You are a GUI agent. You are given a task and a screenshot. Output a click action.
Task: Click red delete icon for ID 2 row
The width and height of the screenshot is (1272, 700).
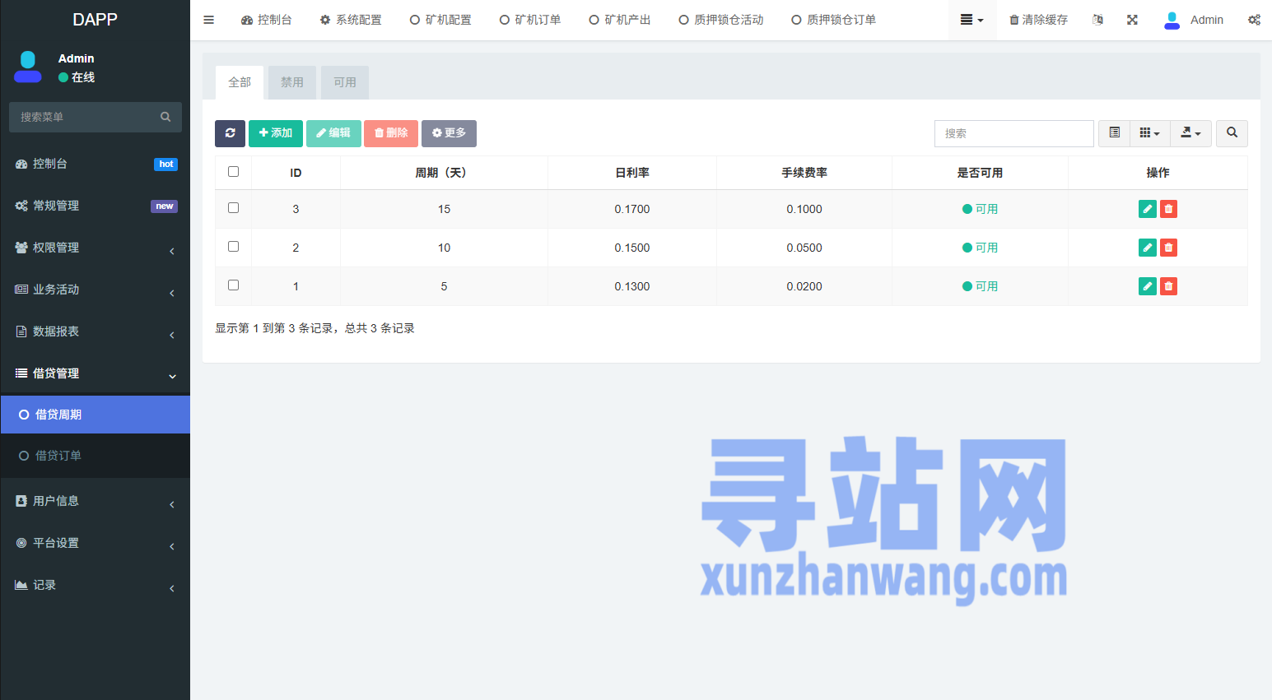point(1168,248)
